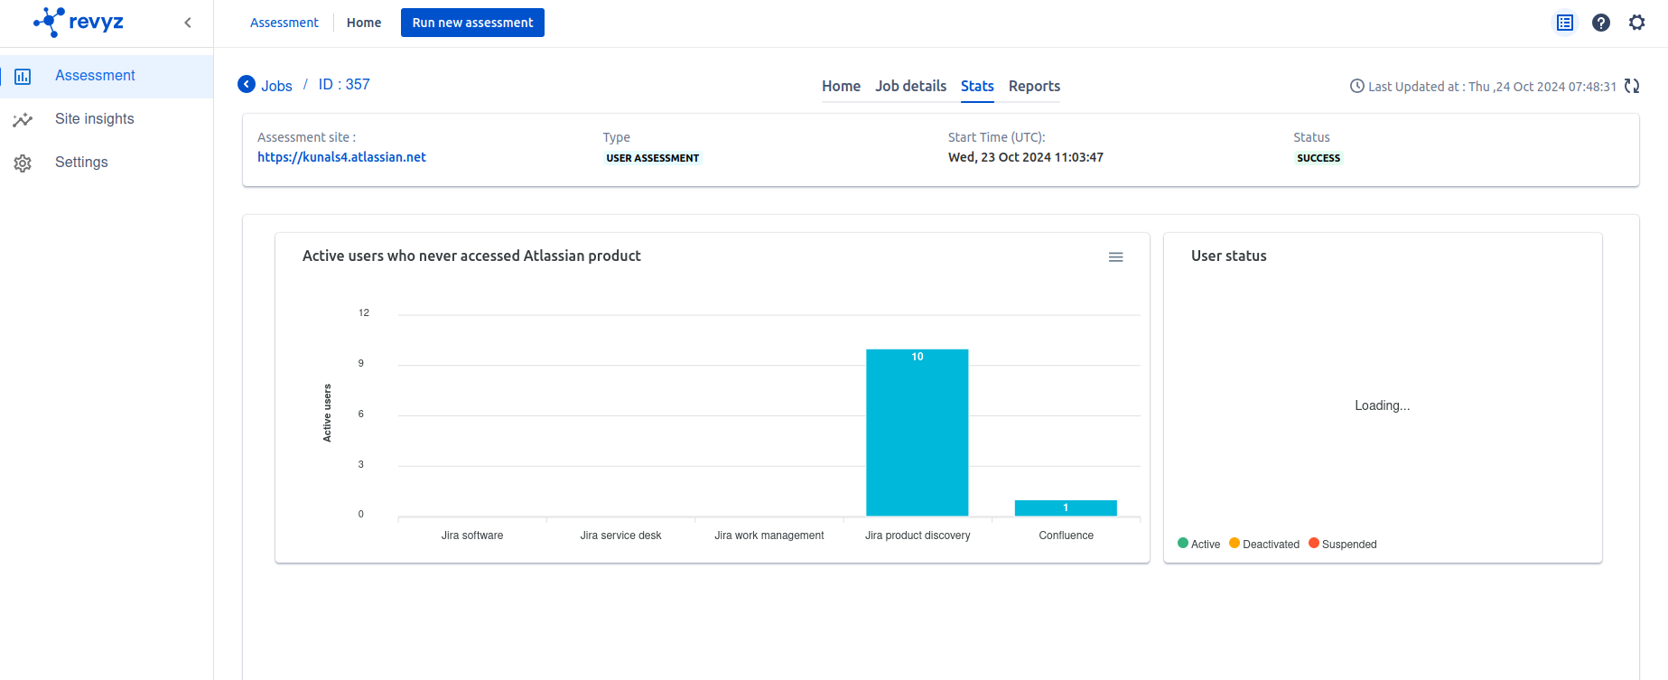
Task: Click the ID : 357 text
Action: (x=344, y=84)
